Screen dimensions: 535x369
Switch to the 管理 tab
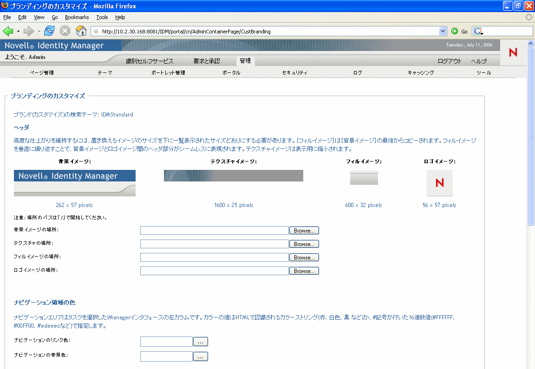coord(245,60)
